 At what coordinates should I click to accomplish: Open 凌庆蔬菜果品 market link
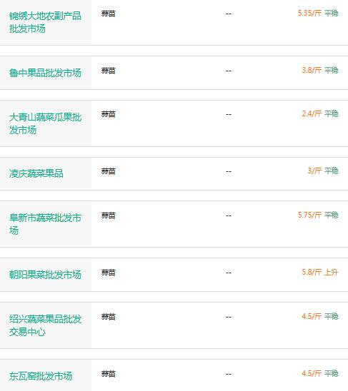(36, 173)
